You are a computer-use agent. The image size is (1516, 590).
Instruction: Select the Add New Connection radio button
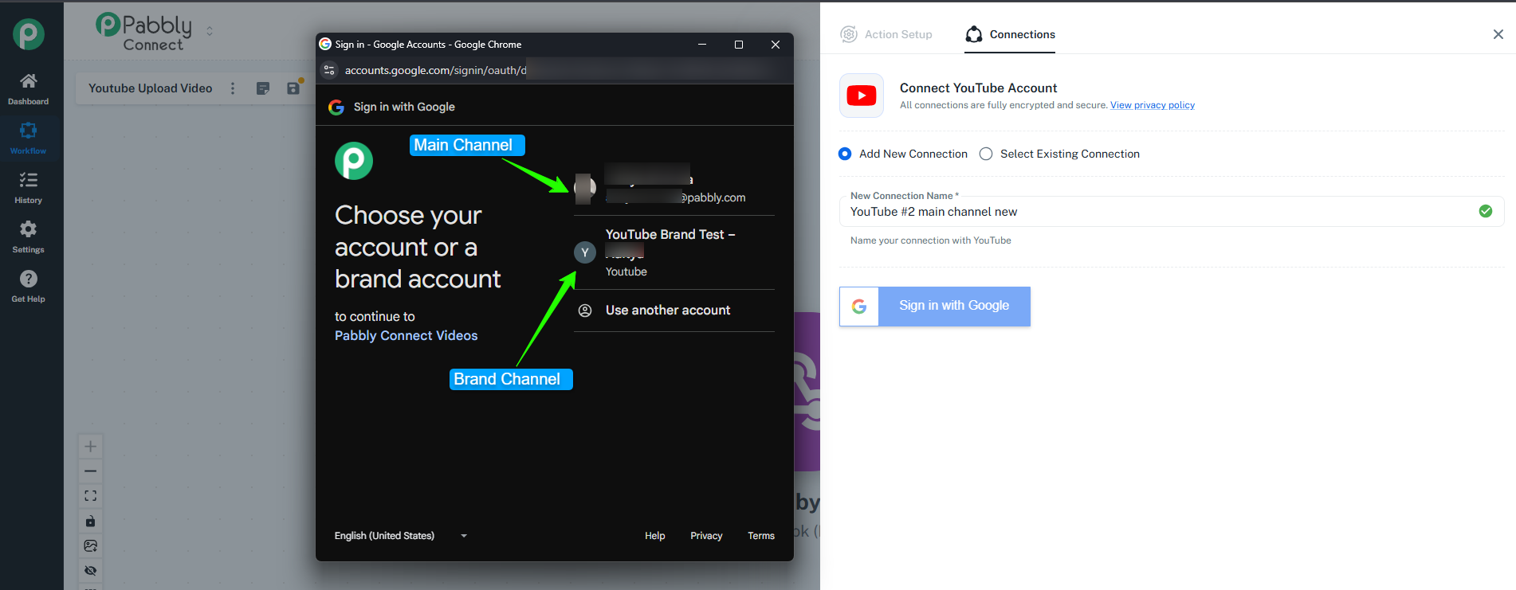tap(845, 154)
